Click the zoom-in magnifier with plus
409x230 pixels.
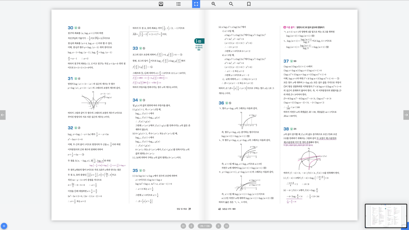tap(213, 4)
